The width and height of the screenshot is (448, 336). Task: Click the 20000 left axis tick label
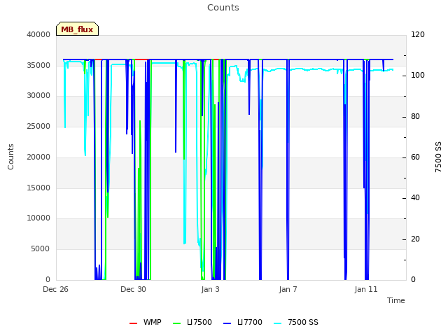coord(38,157)
